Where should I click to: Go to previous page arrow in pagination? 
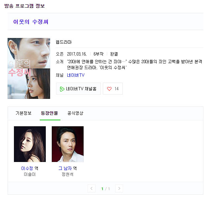coord(92,188)
